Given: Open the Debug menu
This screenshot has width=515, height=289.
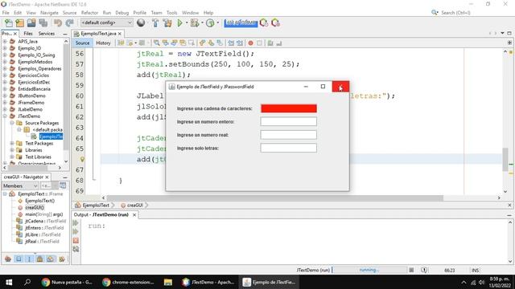Looking at the screenshot, I should (122, 13).
